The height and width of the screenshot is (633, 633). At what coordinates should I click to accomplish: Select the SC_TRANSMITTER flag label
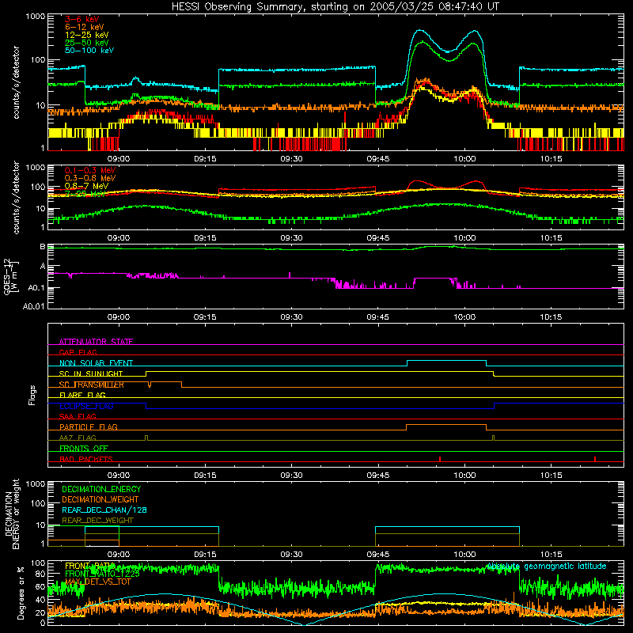tap(92, 385)
